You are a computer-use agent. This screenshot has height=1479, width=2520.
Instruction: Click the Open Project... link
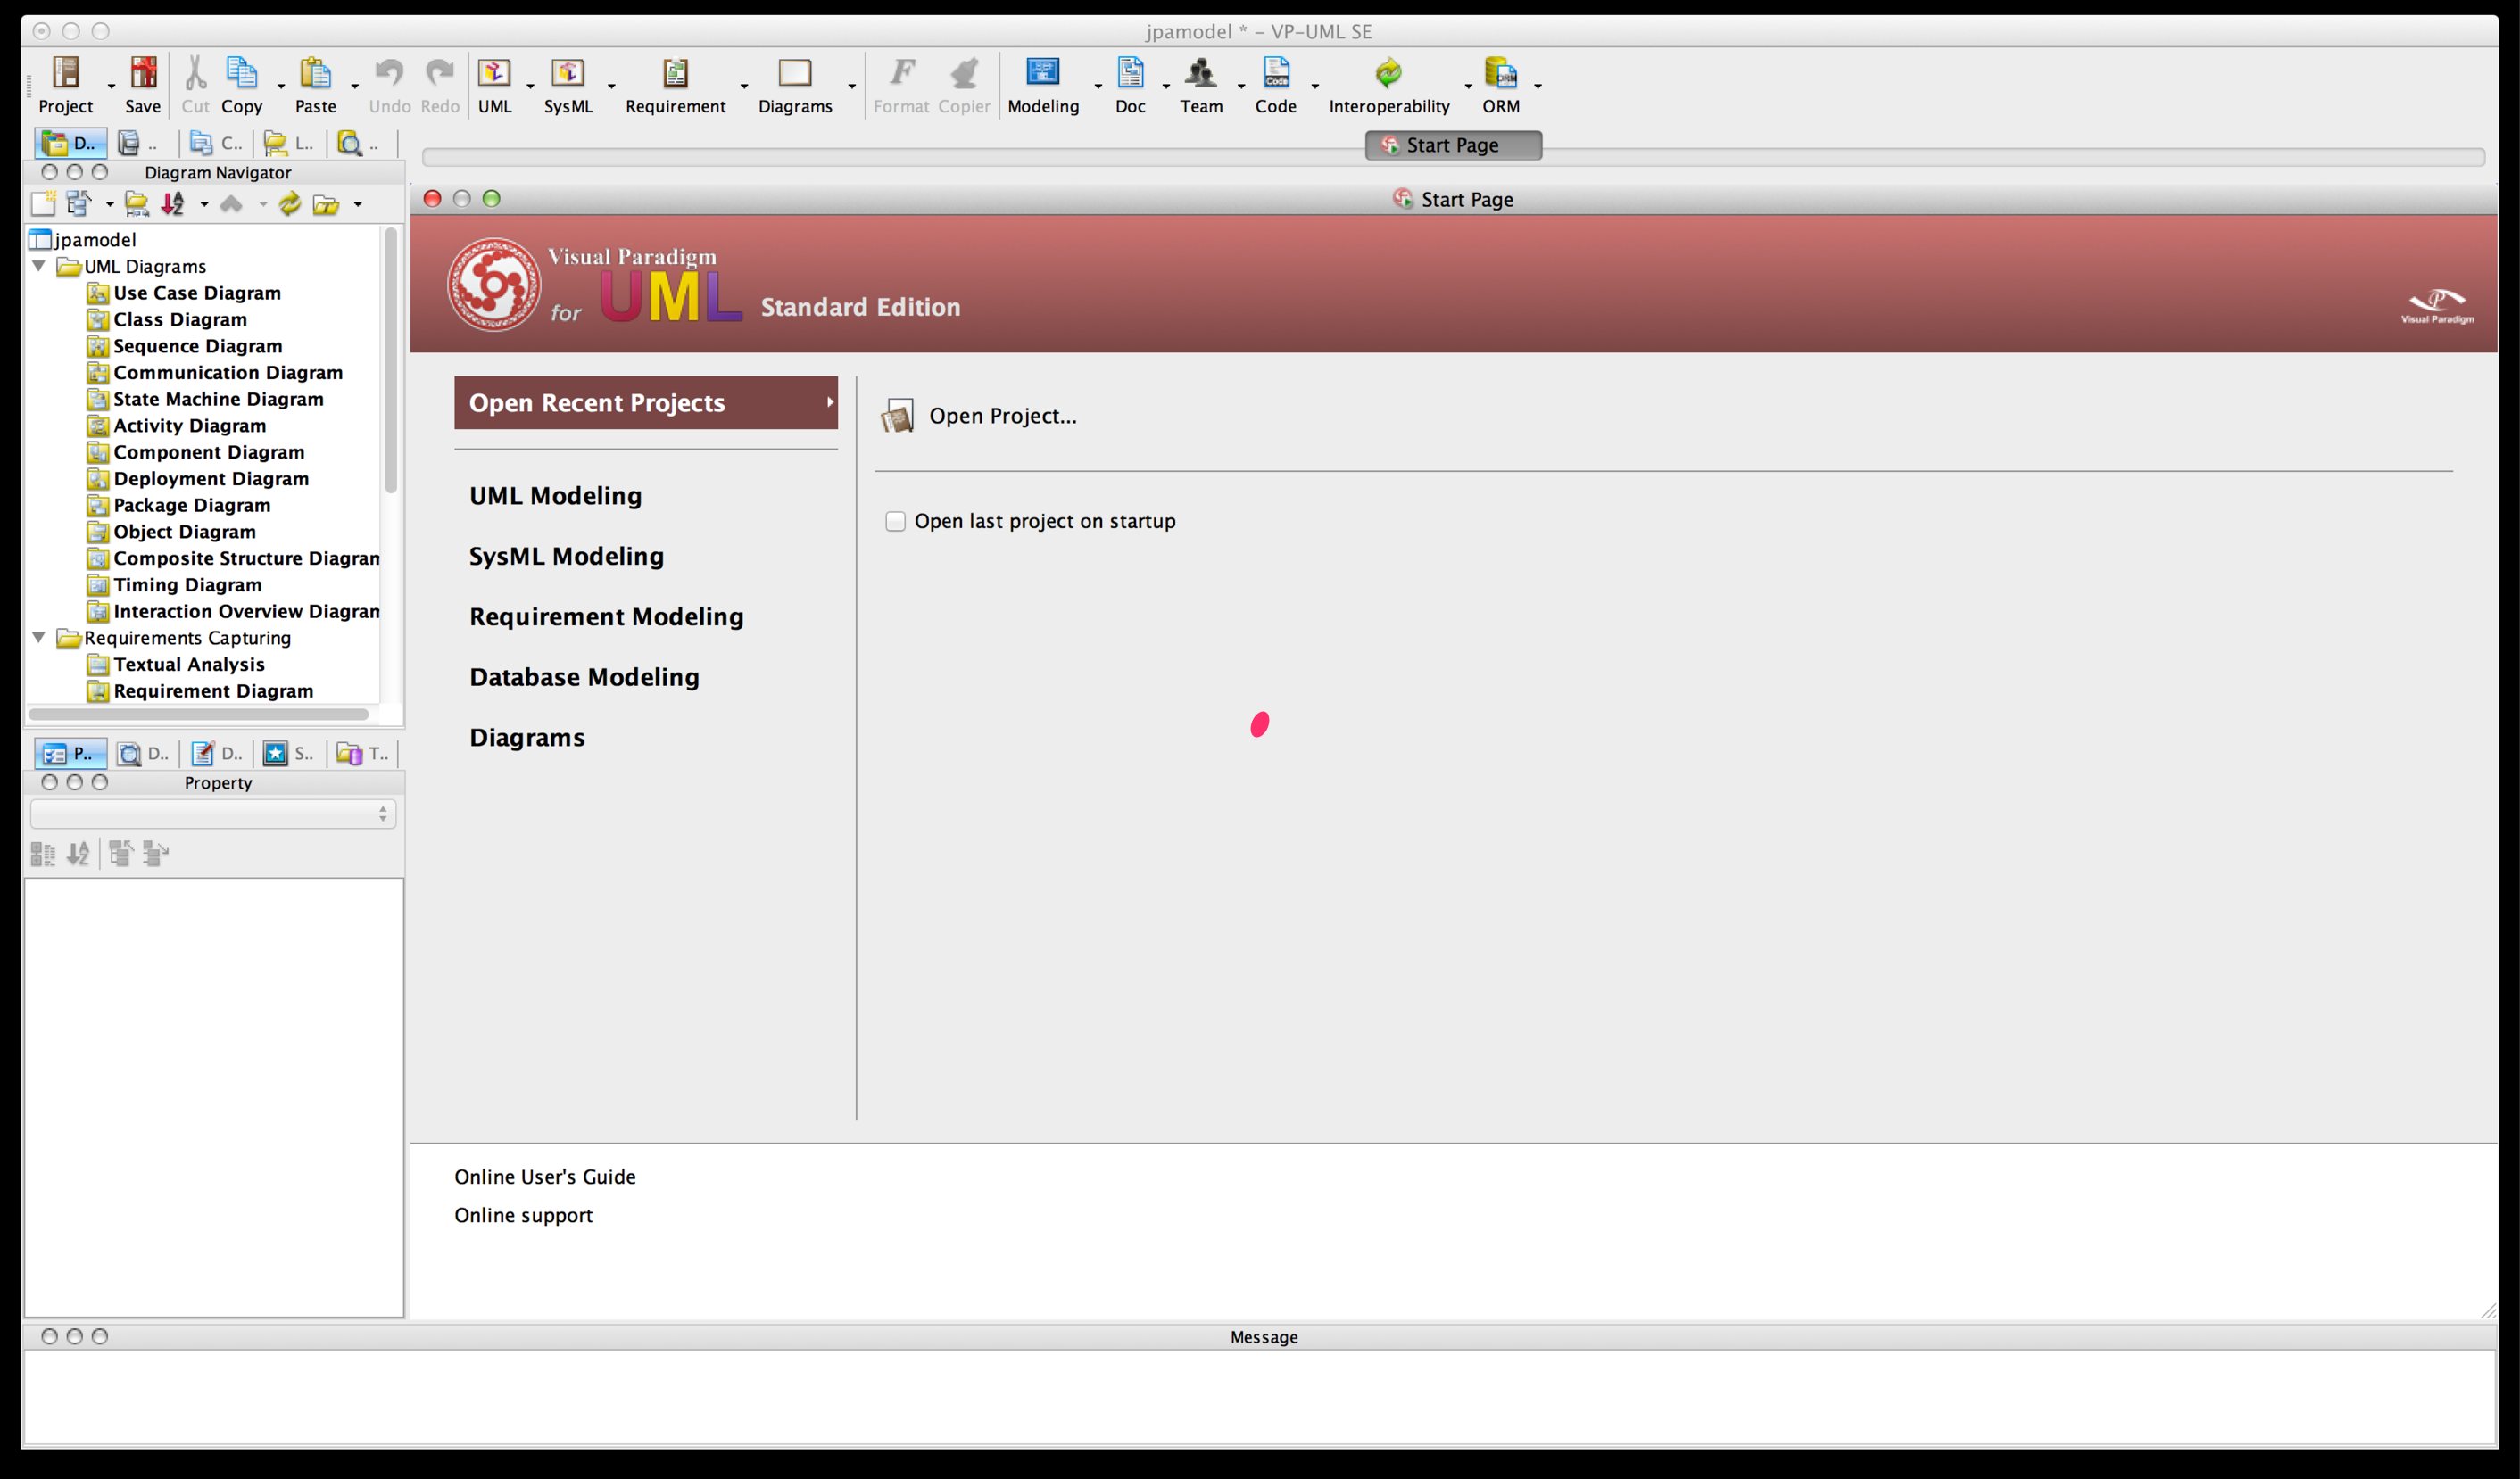coord(1003,416)
